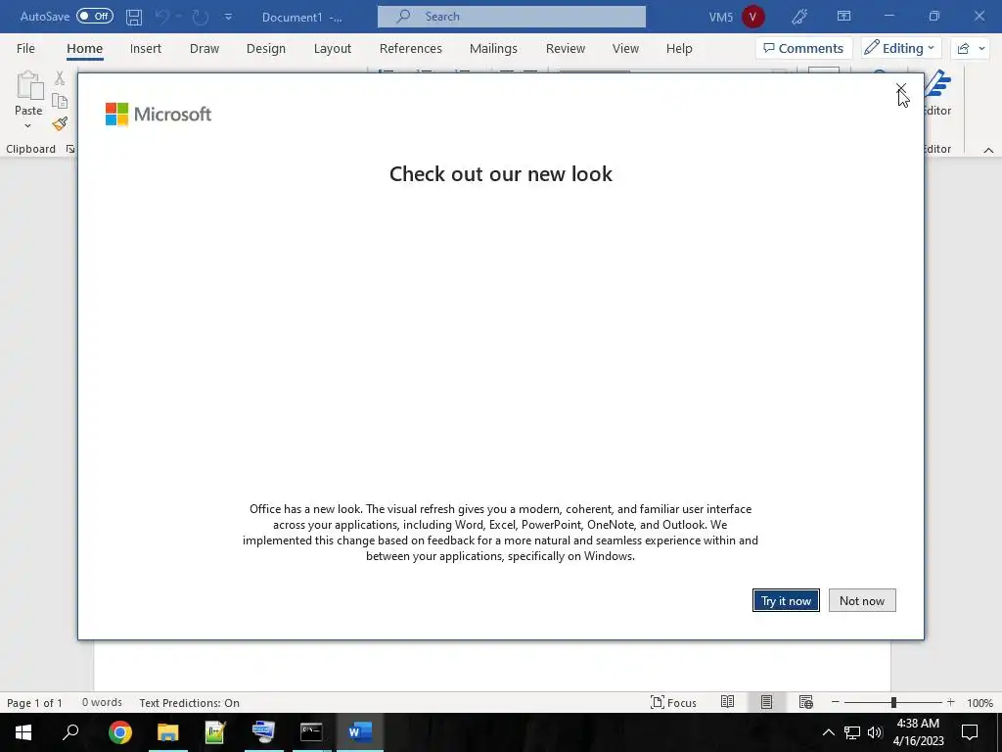Launch Chrome from the taskbar

120,732
